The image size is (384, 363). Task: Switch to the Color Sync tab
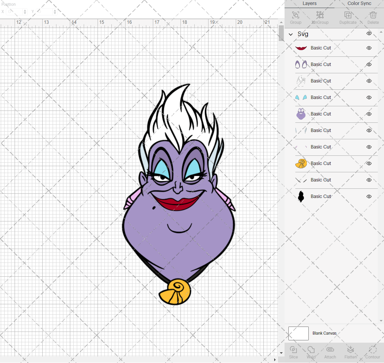(x=359, y=3)
